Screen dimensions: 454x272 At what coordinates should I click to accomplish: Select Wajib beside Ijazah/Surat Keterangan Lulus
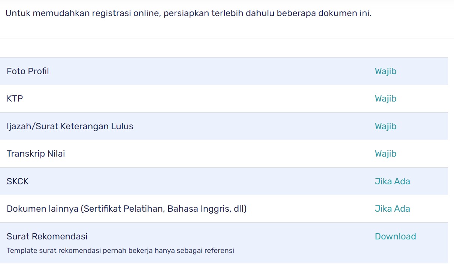tap(385, 126)
